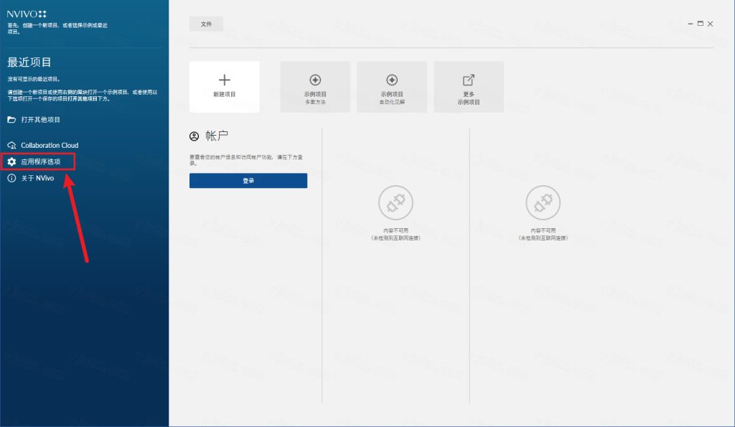Create a new project via 新建项目 tile

225,87
